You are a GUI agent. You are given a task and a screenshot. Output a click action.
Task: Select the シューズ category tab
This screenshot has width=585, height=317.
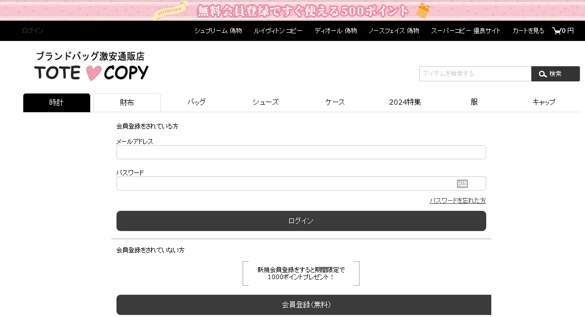(x=265, y=102)
